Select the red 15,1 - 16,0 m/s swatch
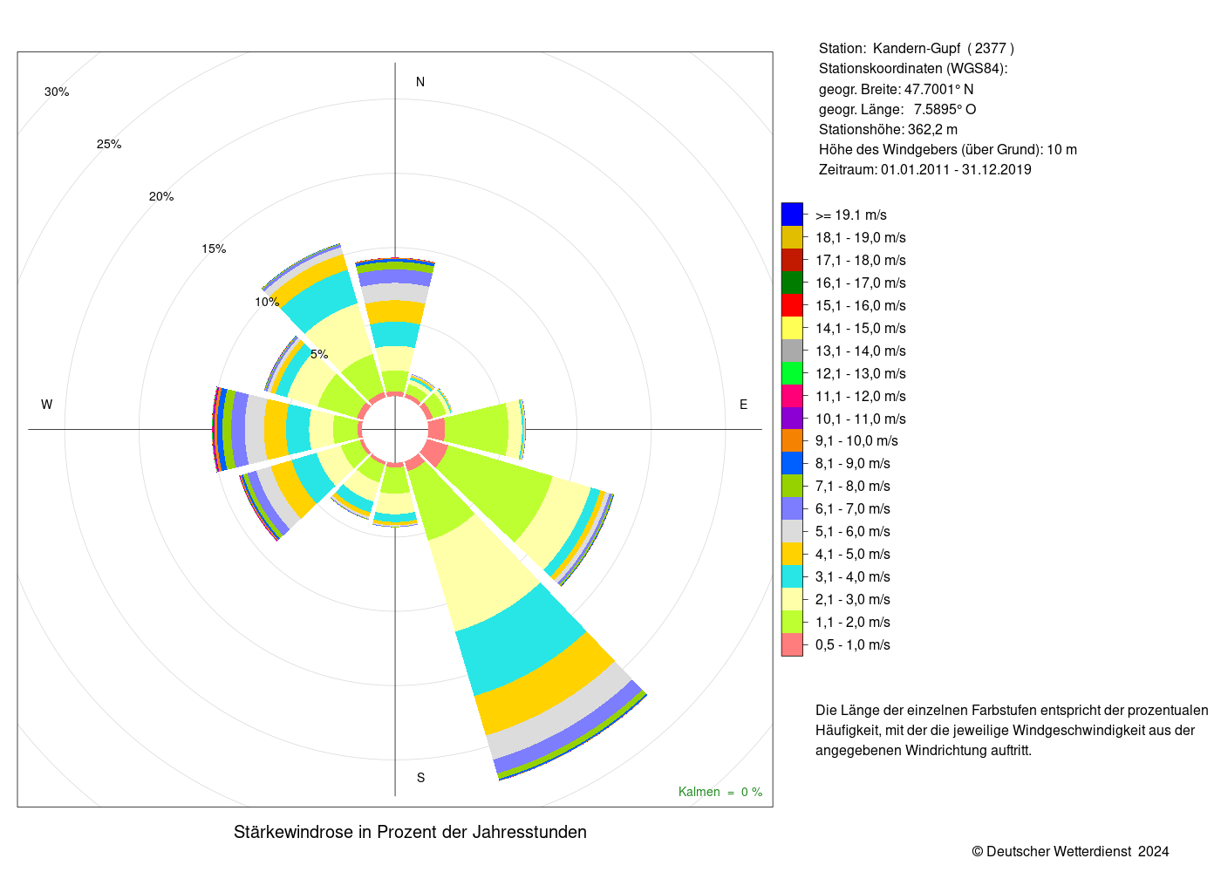1221x872 pixels. (792, 305)
